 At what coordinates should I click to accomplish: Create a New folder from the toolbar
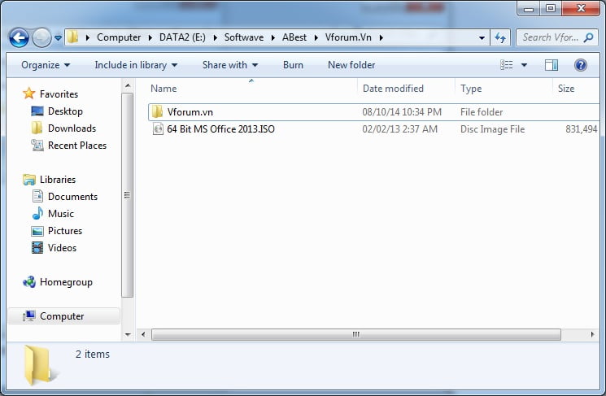click(351, 65)
